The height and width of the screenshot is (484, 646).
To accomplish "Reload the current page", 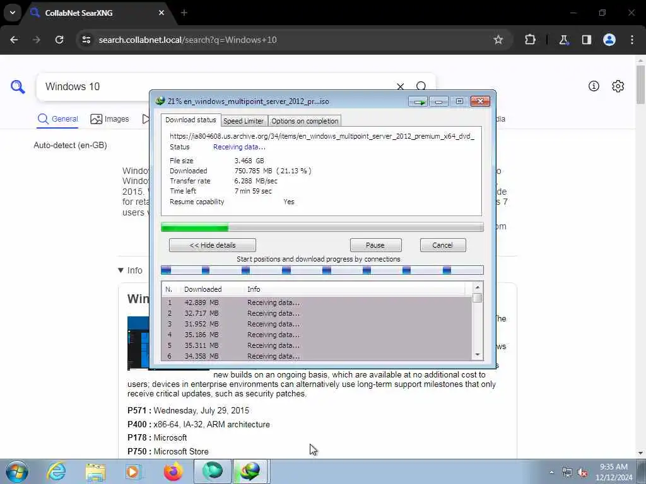I will 59,40.
